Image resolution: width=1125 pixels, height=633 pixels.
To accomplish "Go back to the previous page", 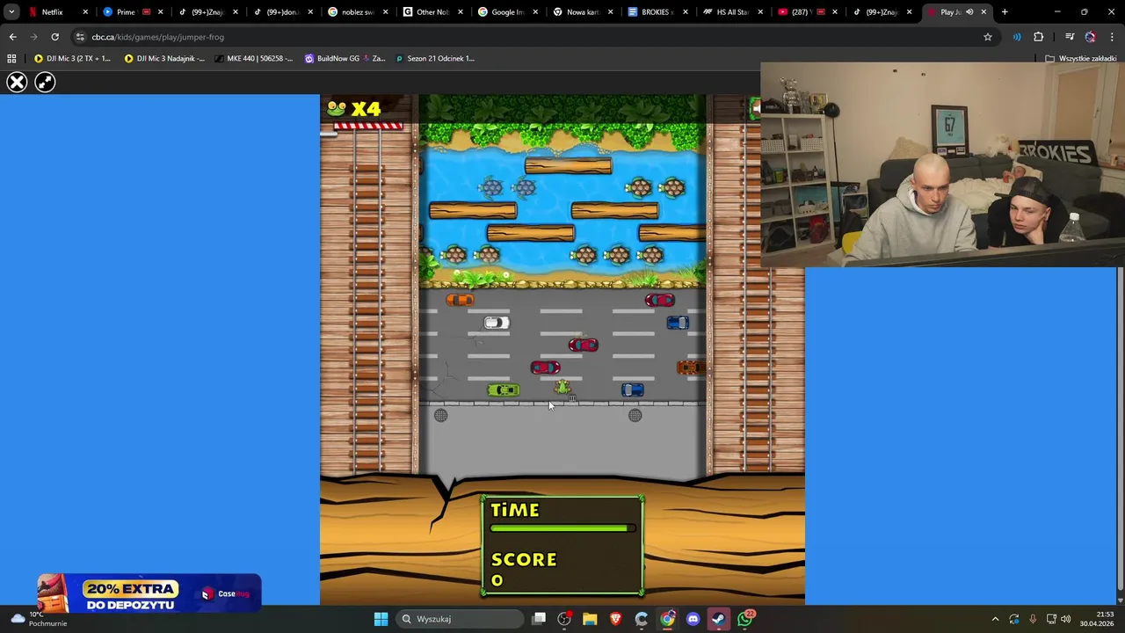I will click(x=12, y=37).
